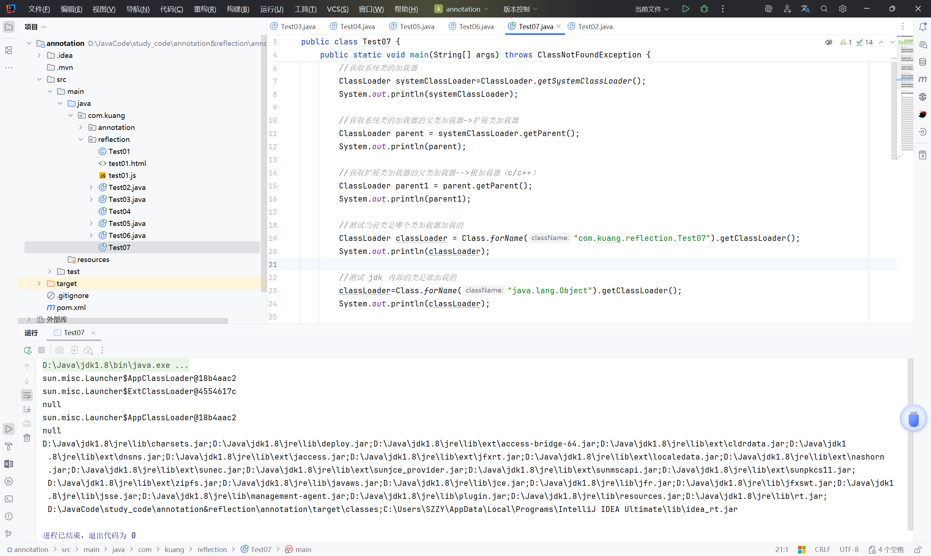Open the Notifications bell panel
Image resolution: width=931 pixels, height=556 pixels.
coord(922,27)
